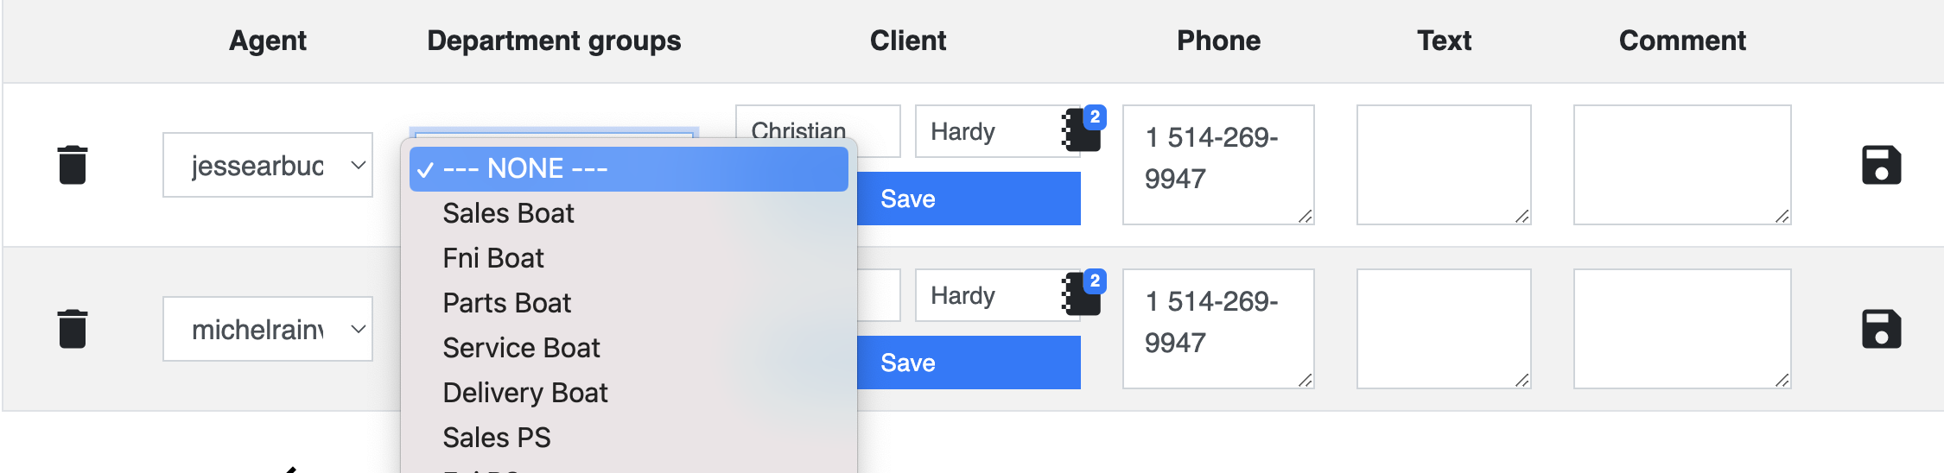Viewport: 1944px width, 473px height.
Task: Focus the first row phone number field
Action: (x=1218, y=165)
